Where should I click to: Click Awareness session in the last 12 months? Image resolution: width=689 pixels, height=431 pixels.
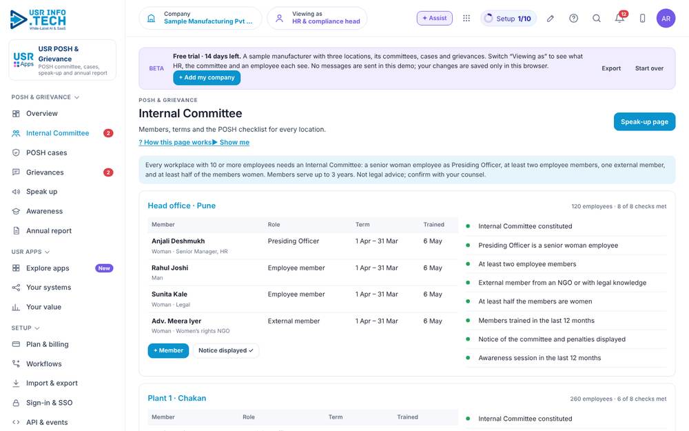(539, 358)
